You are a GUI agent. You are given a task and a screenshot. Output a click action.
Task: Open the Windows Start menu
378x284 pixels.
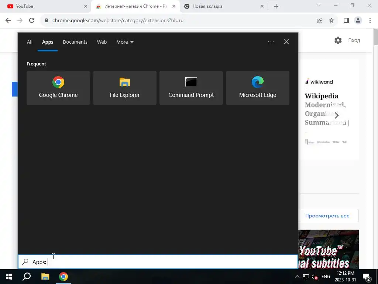[x=9, y=277]
